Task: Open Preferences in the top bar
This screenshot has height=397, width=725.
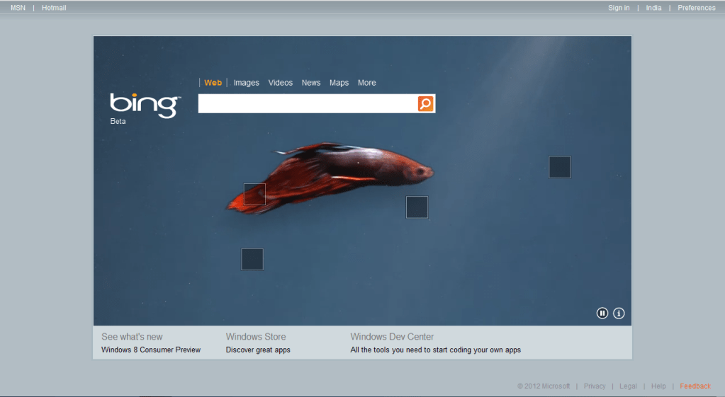Action: [x=697, y=8]
